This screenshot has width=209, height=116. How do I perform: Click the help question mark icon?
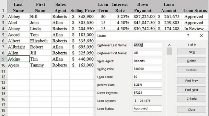click(188, 36)
